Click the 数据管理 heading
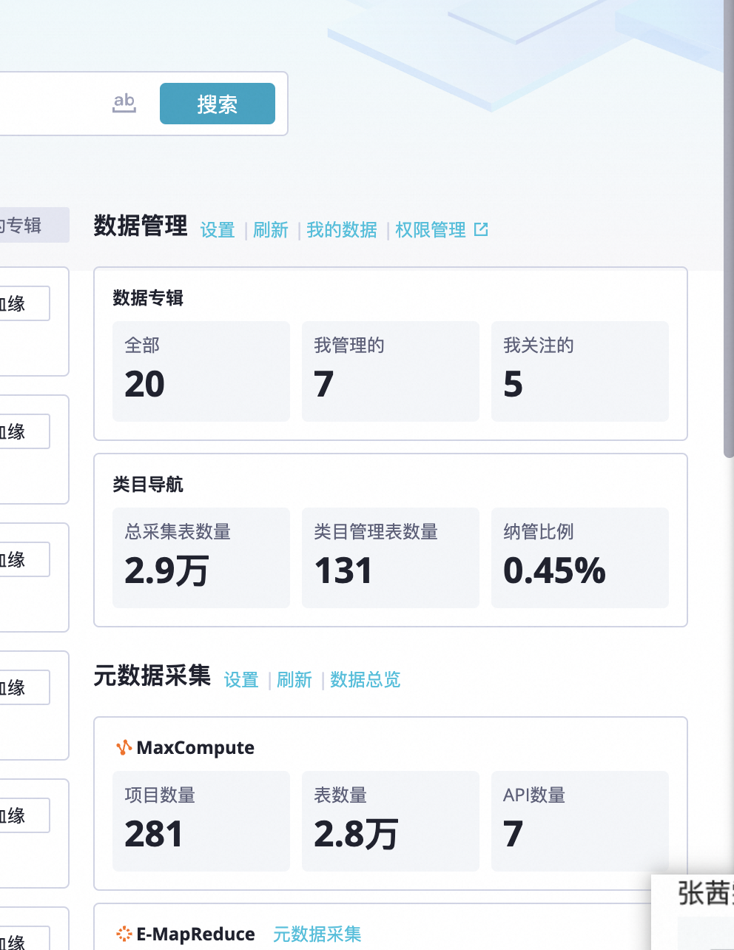Screen dimensions: 734x950 (x=141, y=226)
